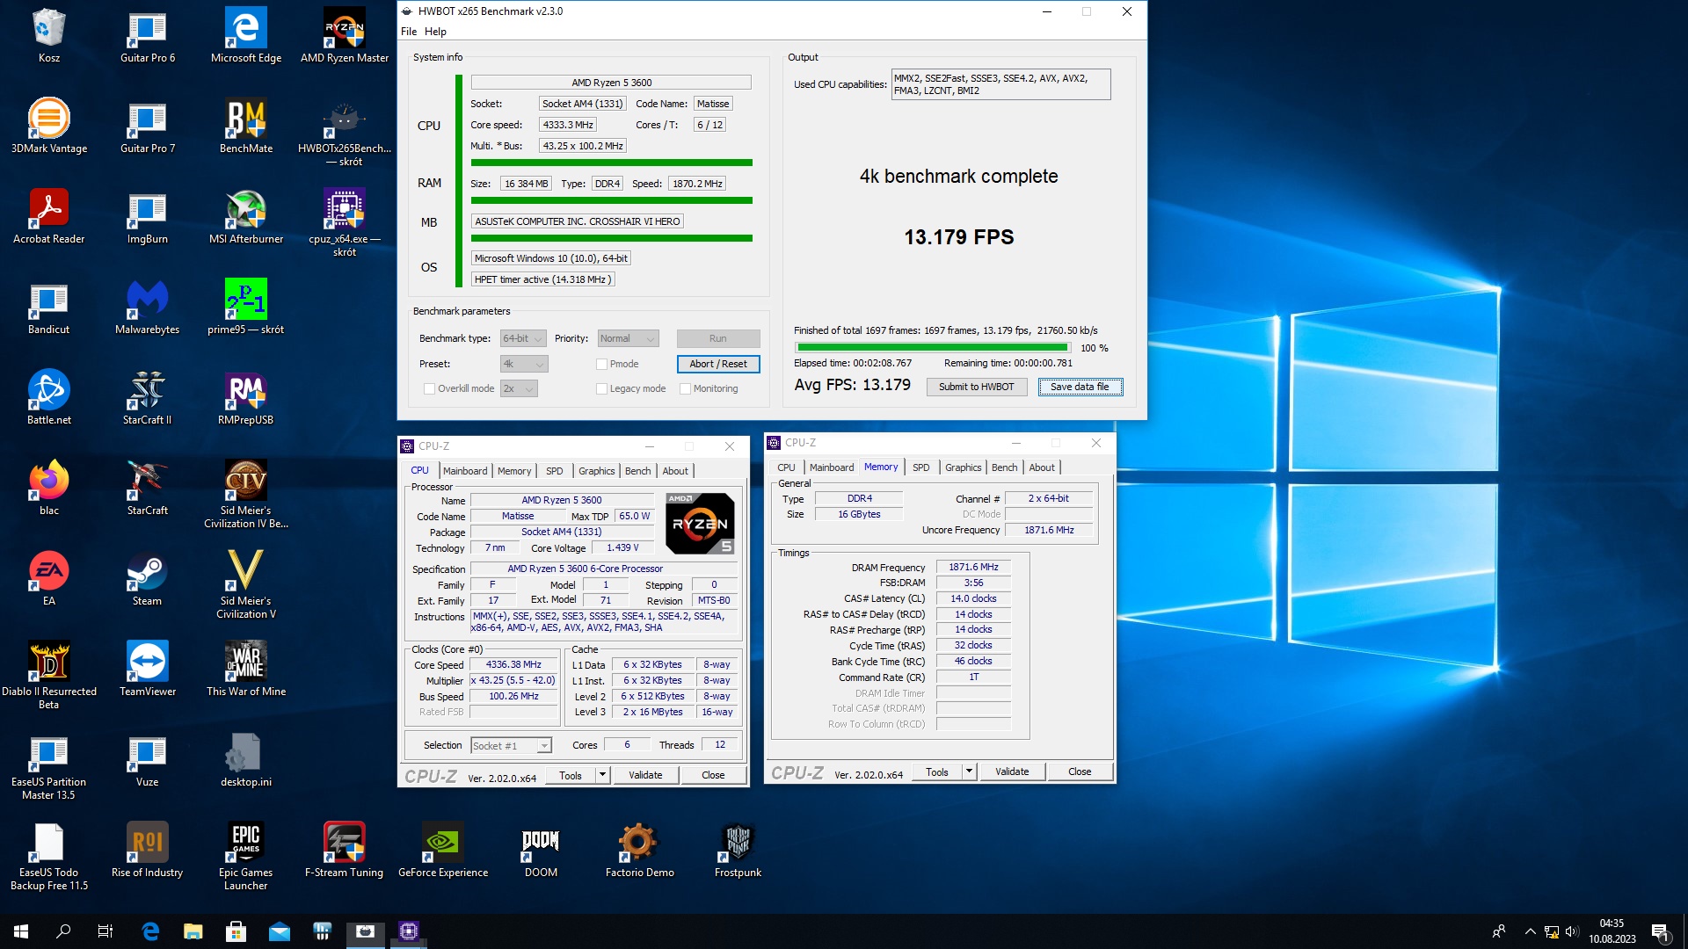Screen dimensions: 1688x949
Task: Launch GeForce Experience desktop icon
Action: tap(443, 851)
